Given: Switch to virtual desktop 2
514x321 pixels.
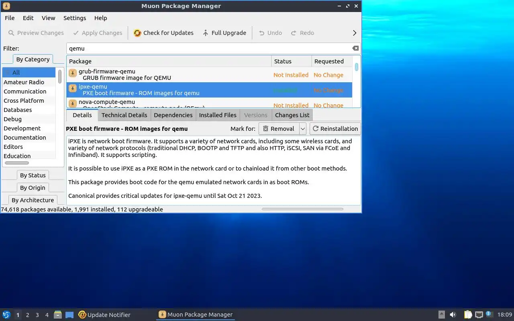Looking at the screenshot, I should [x=28, y=315].
